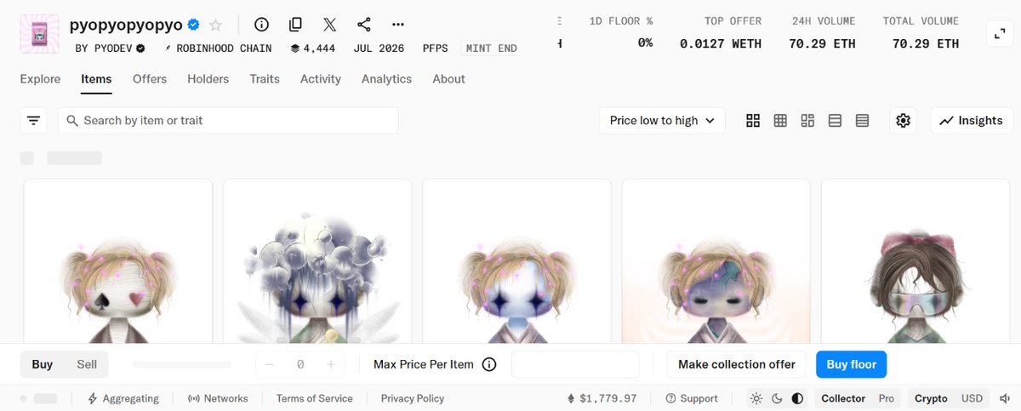Click the 24H volume 70.29 ETH value

click(x=824, y=43)
